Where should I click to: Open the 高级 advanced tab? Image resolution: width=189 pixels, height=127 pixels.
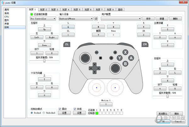[x=120, y=10]
